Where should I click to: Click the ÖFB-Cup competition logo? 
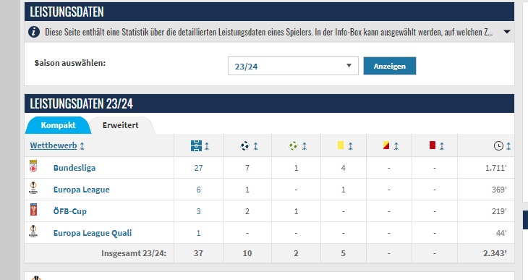pos(33,210)
